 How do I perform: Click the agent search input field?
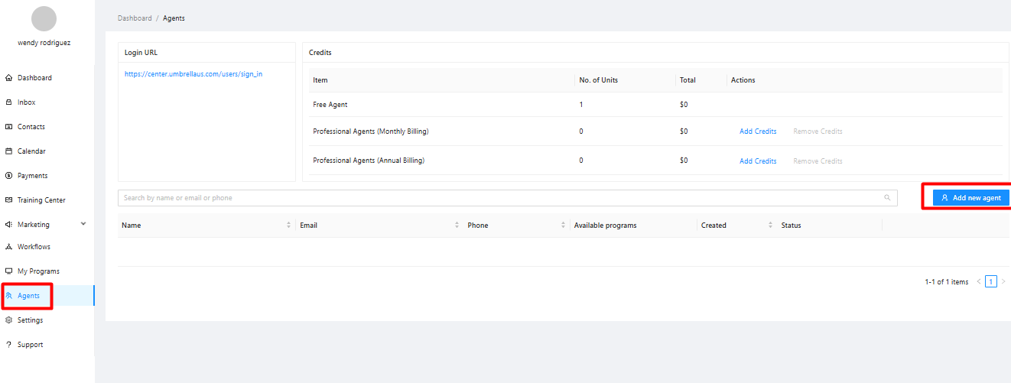[x=497, y=198]
